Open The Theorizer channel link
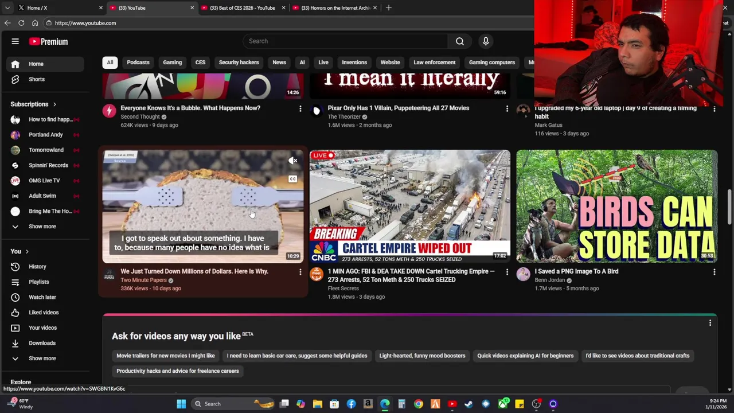This screenshot has width=734, height=413. (x=344, y=116)
